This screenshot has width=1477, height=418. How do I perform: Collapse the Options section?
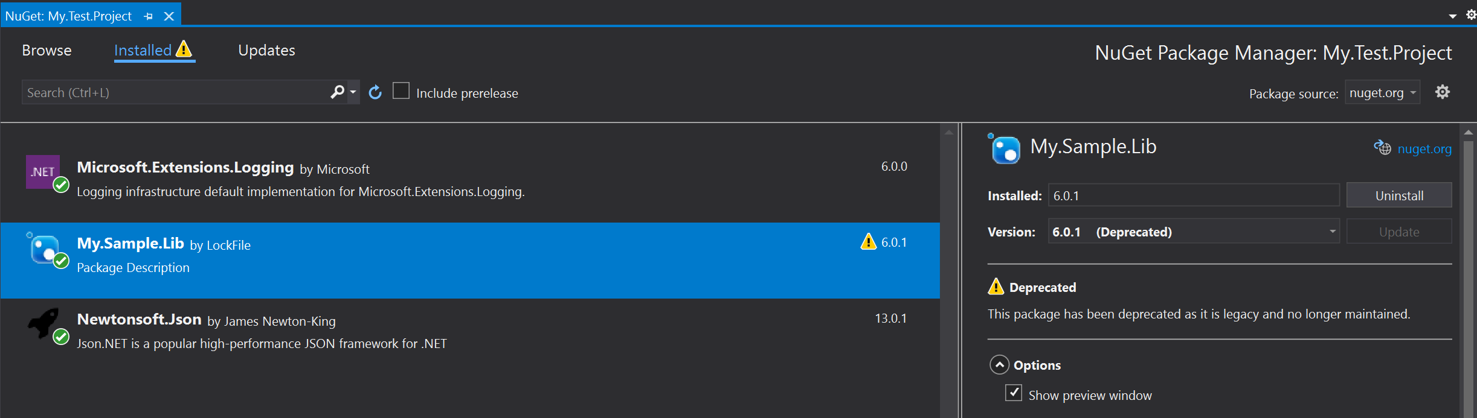pos(1000,364)
